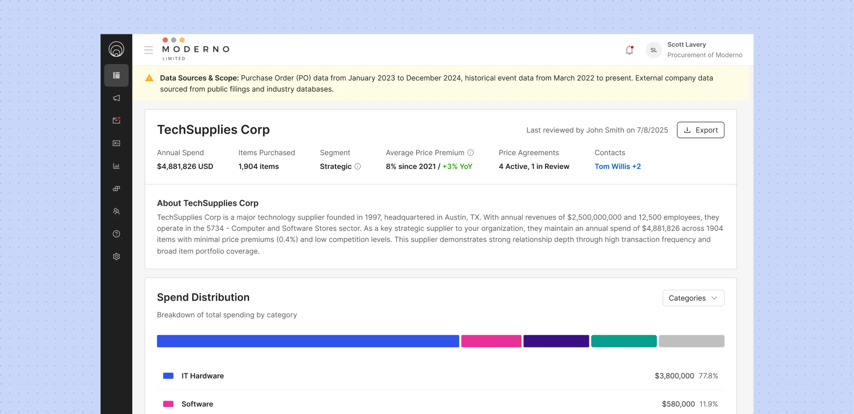Click the +3% YoY value

click(457, 166)
